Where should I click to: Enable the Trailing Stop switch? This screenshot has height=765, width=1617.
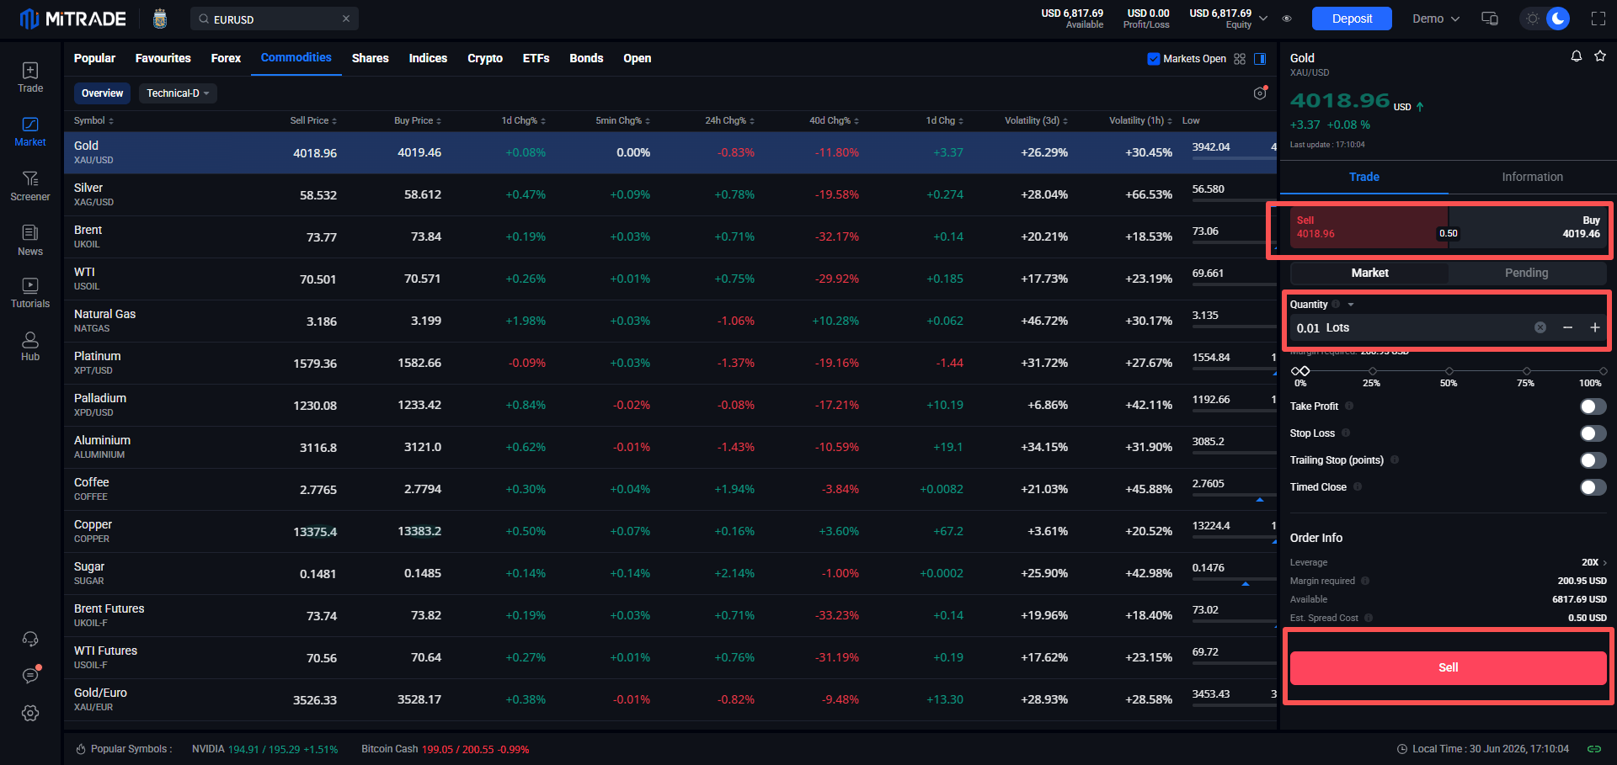click(1593, 460)
